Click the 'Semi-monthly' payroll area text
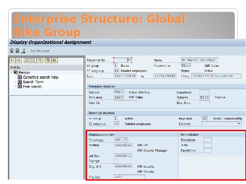246x184 pixels. 233,119
